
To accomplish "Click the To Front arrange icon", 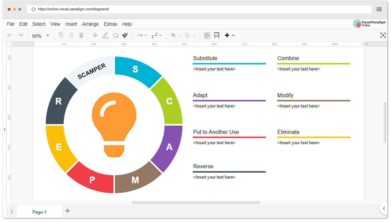I will point(173,35).
